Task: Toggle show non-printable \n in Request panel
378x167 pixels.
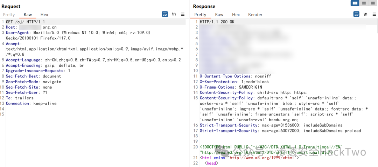Action: coord(174,14)
